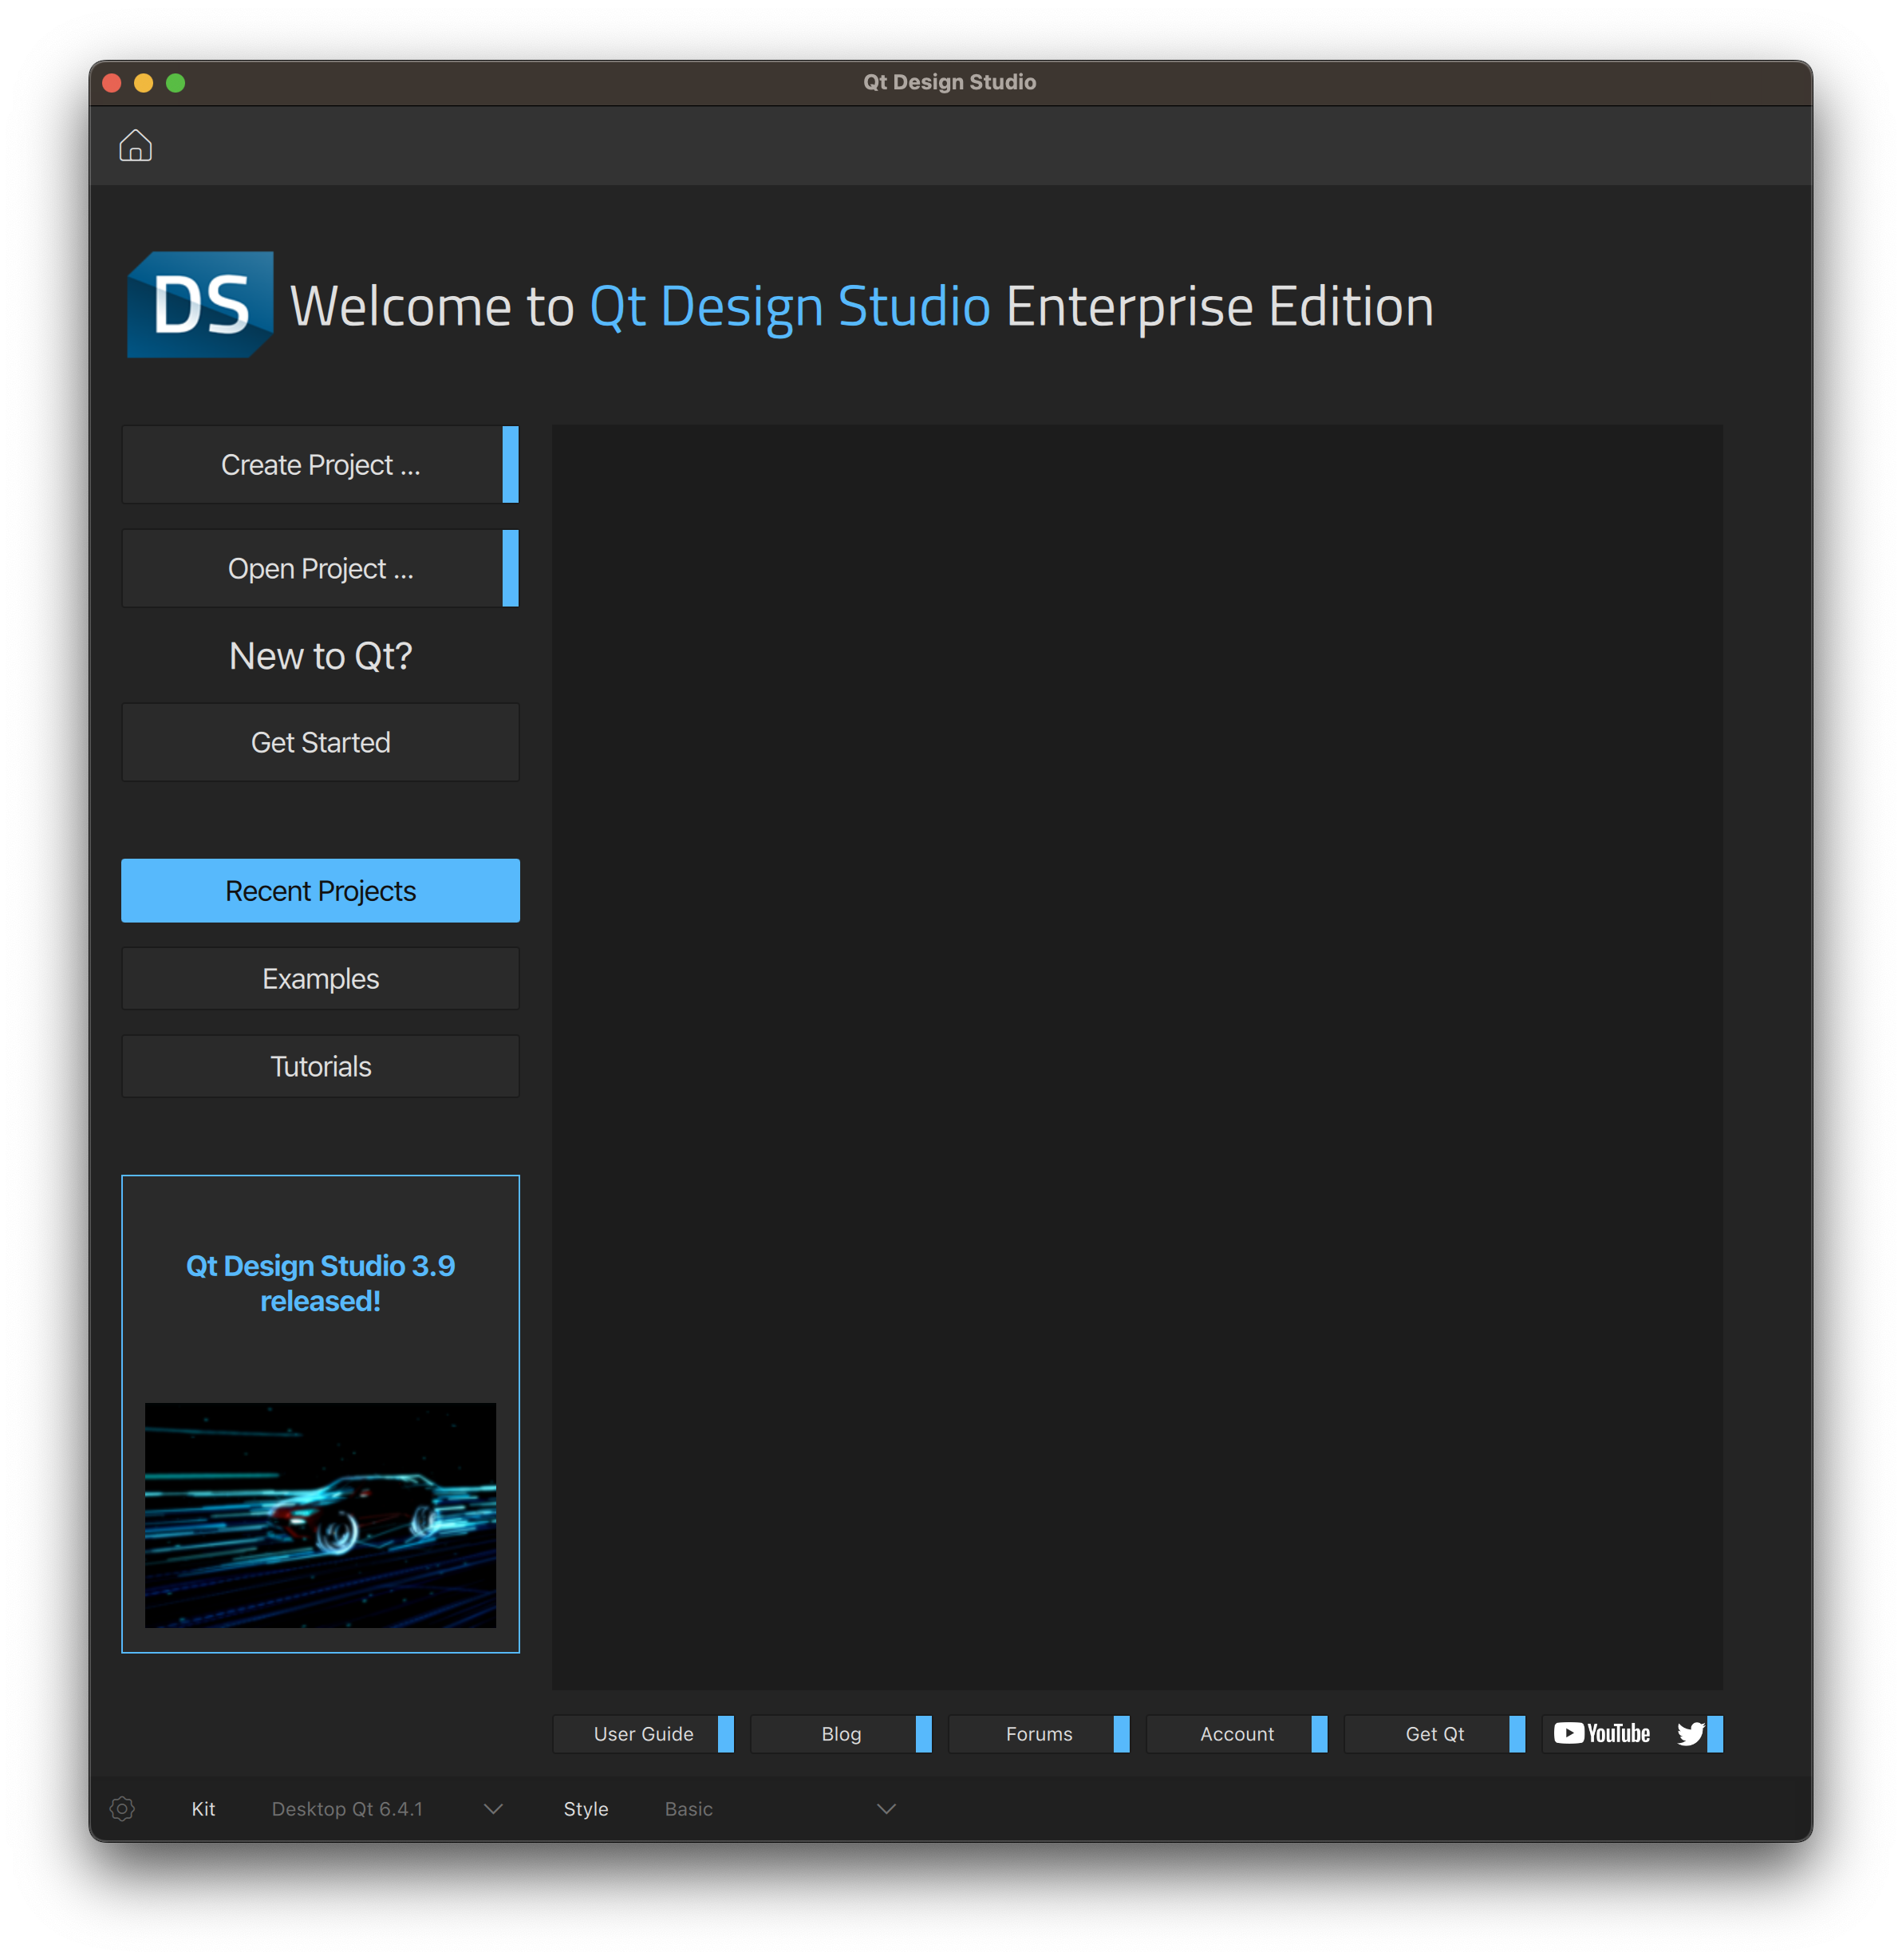Open the YouTube channel link
1902x1960 pixels.
click(x=1601, y=1733)
